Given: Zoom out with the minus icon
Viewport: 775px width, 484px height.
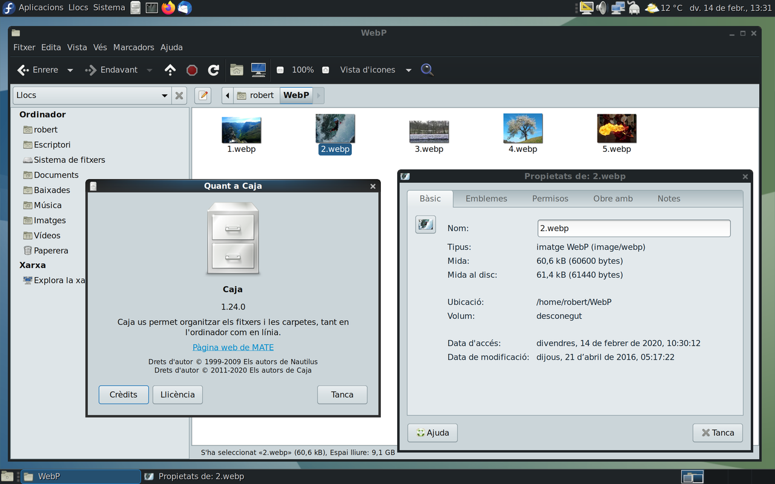Looking at the screenshot, I should (x=280, y=70).
